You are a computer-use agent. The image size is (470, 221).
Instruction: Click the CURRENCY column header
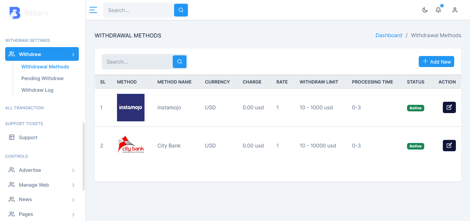pyautogui.click(x=217, y=82)
